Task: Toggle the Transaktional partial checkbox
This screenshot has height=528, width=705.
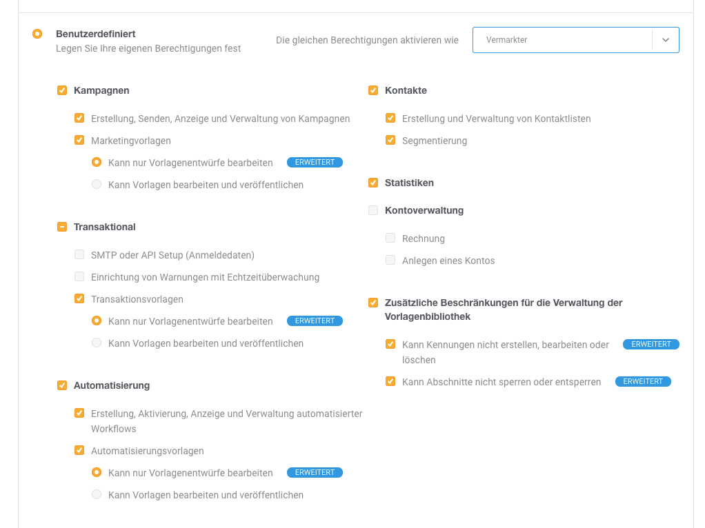Action: (62, 227)
